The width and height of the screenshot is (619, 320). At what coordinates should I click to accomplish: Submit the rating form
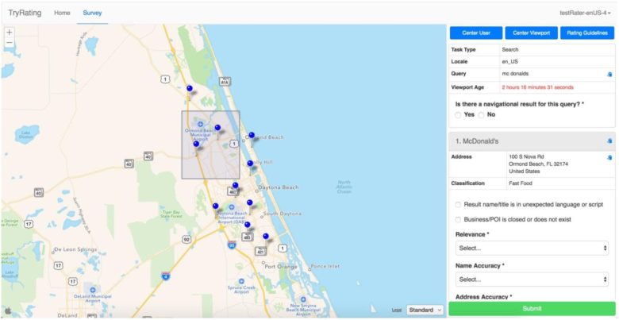point(532,308)
